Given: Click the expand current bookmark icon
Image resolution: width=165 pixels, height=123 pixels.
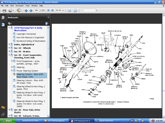Looking at the screenshot, I should click(x=47, y=24).
